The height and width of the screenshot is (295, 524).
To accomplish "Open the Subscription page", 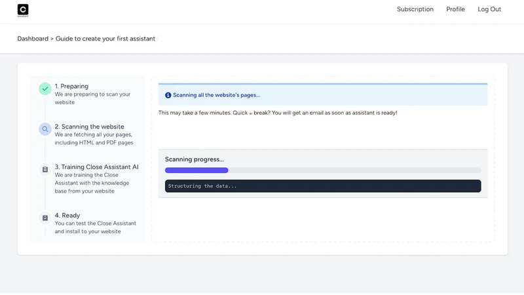I will tap(415, 9).
